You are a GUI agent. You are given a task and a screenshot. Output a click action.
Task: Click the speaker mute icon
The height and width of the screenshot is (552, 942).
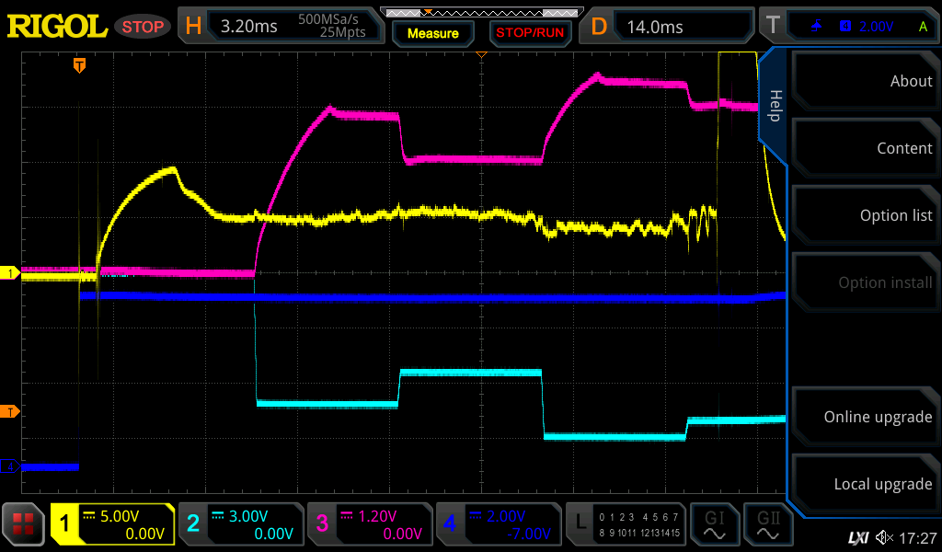[884, 537]
